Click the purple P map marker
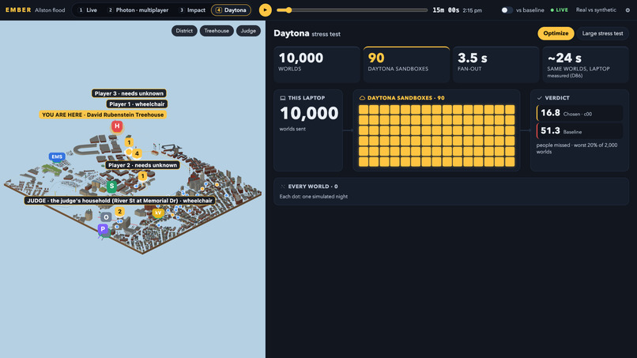 click(x=103, y=229)
